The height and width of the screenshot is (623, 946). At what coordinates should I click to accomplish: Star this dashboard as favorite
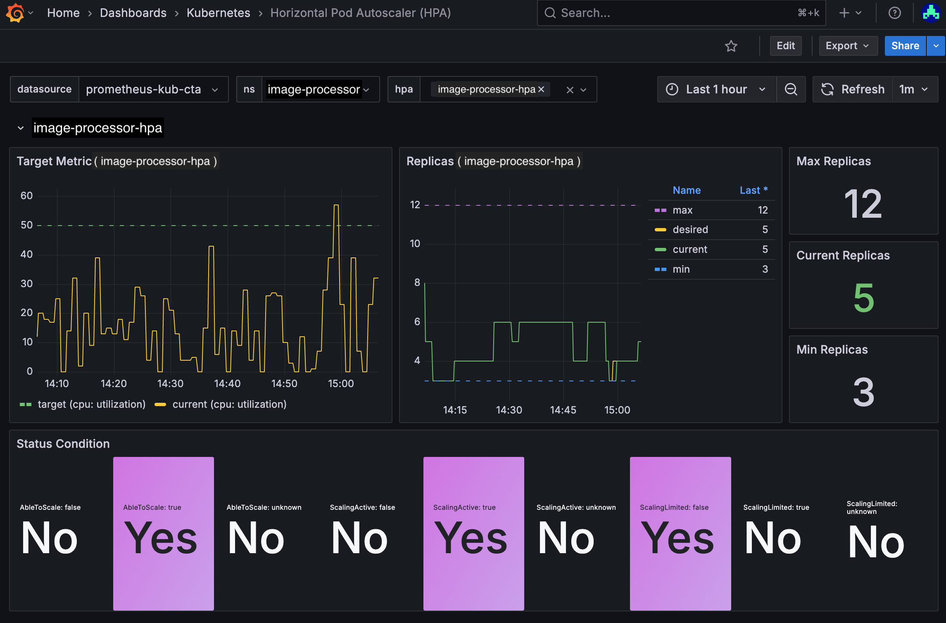tap(731, 46)
